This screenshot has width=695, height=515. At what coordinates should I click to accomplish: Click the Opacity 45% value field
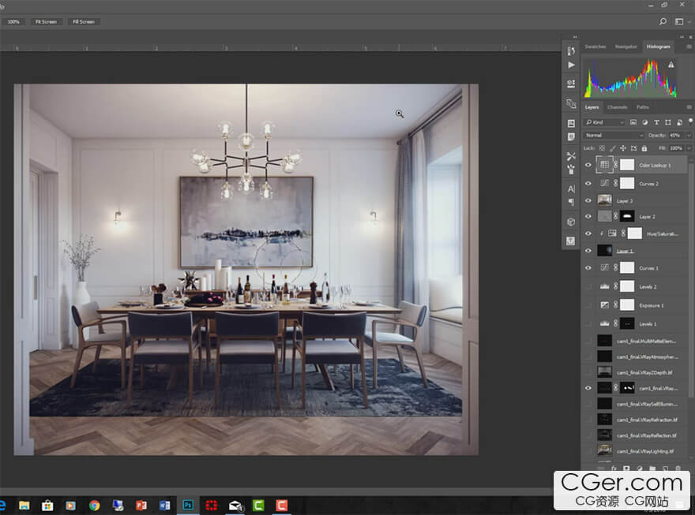pyautogui.click(x=675, y=135)
